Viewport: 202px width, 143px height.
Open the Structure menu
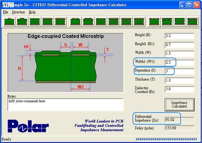pos(18,12)
